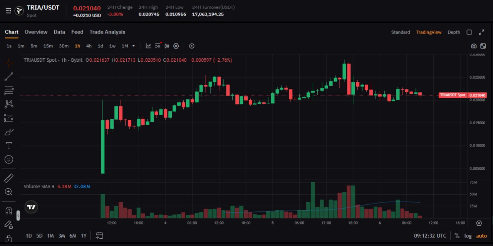Switch to the Trade Analysis tab
The image size is (493, 246).
pos(107,32)
